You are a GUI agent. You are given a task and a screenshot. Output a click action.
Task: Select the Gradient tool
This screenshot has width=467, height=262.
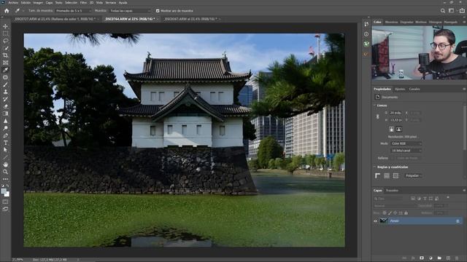5,114
